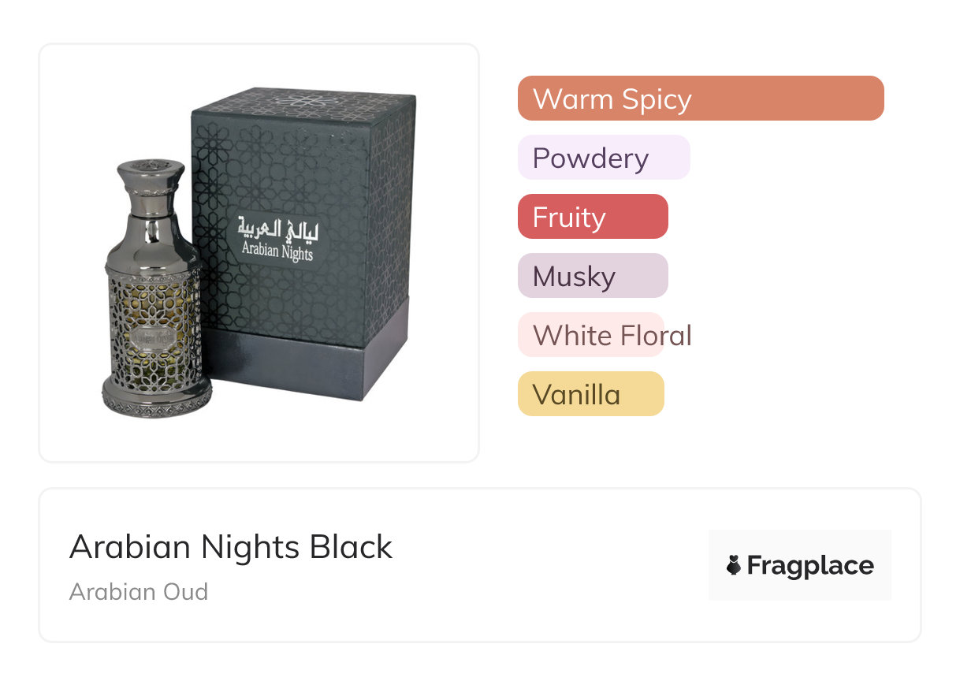
Task: Open the Arabian Oud brand link
Action: [x=139, y=591]
